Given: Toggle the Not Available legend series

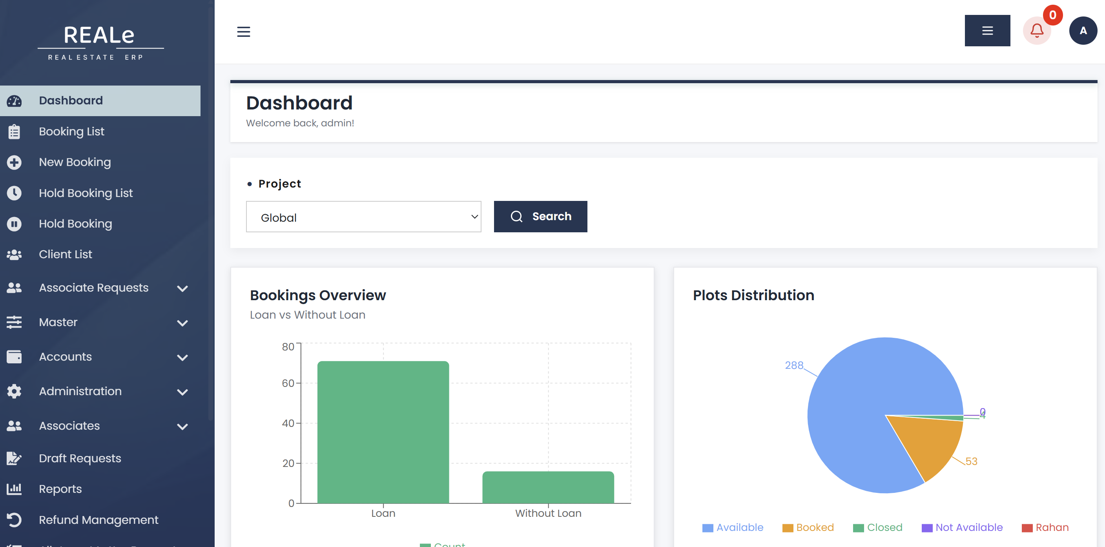Looking at the screenshot, I should pyautogui.click(x=962, y=527).
